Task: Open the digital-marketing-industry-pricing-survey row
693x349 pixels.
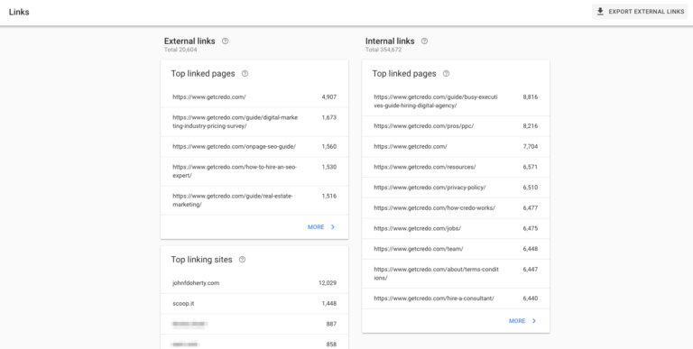Action: tap(254, 122)
